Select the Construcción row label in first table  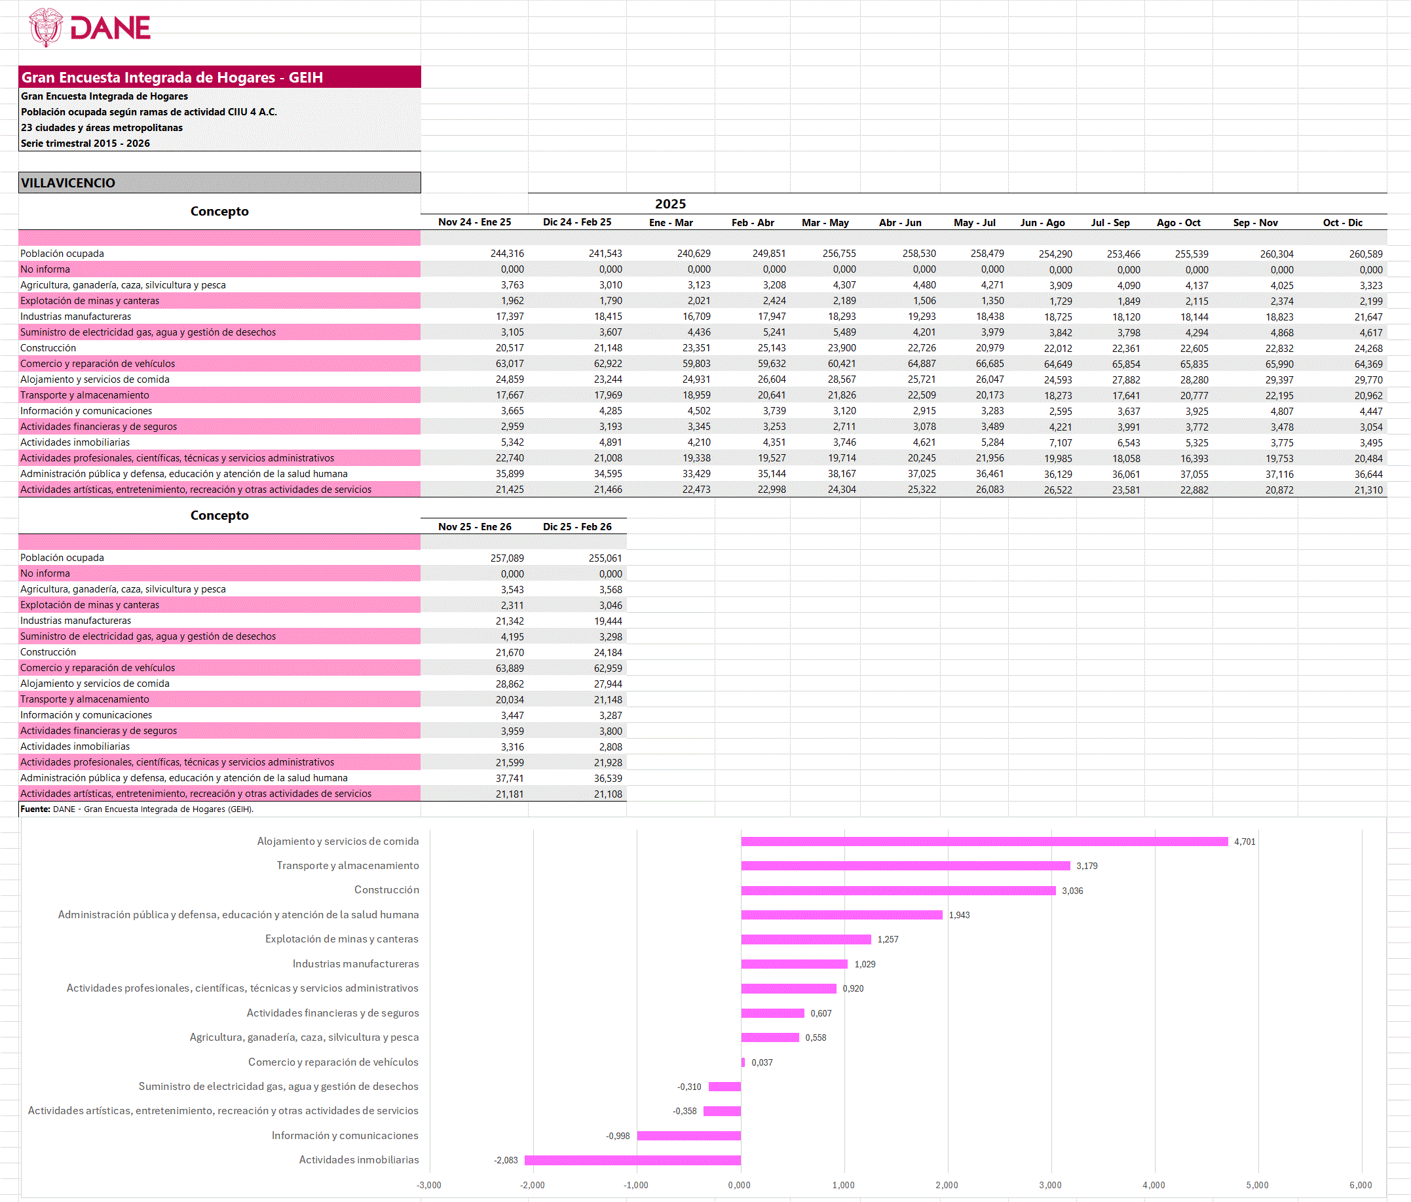coord(48,348)
